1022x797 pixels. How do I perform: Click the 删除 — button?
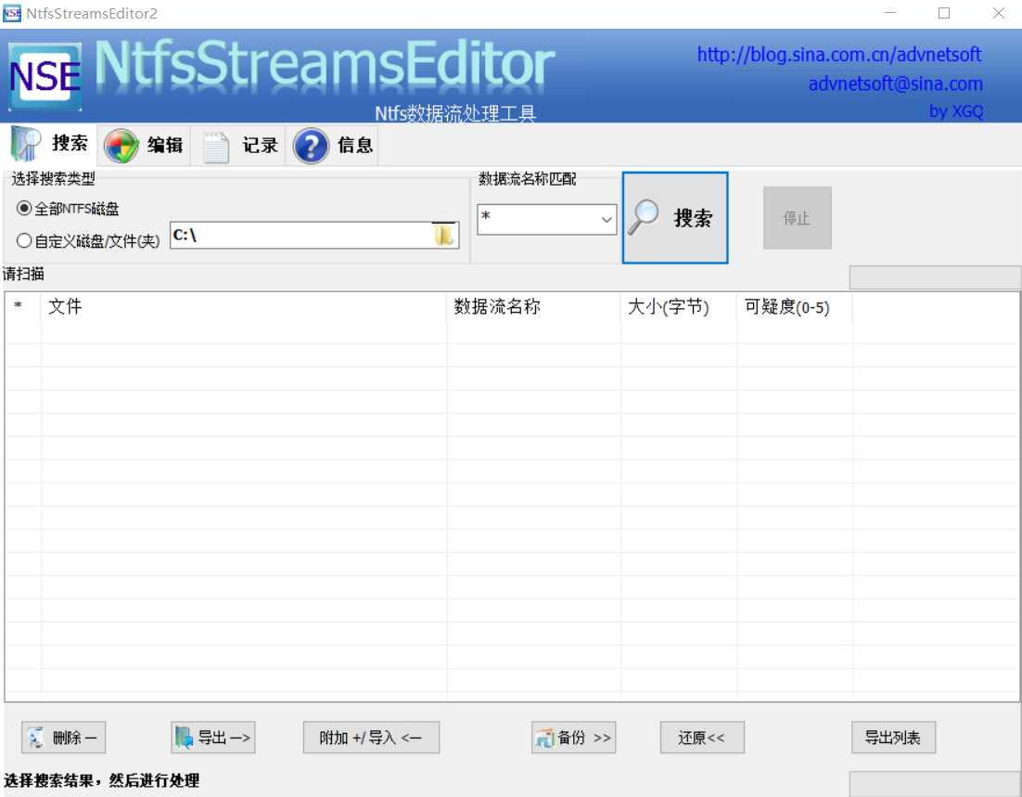pyautogui.click(x=63, y=738)
